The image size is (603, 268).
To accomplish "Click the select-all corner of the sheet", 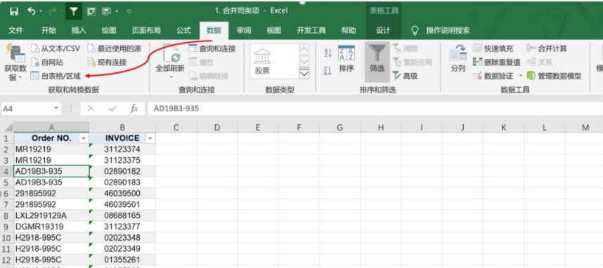I will 7,128.
